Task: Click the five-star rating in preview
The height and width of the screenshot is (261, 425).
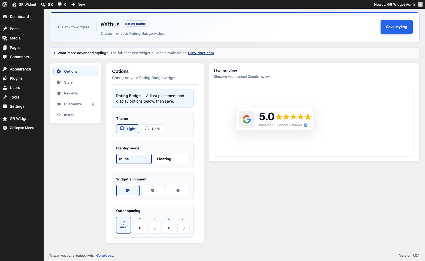Action: coord(293,117)
